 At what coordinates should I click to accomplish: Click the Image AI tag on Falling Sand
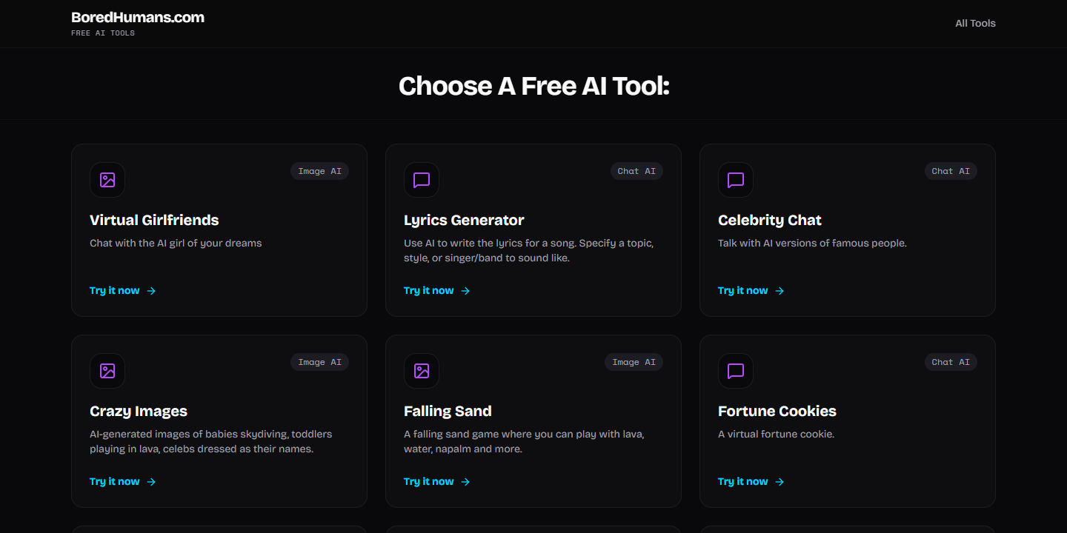coord(634,362)
